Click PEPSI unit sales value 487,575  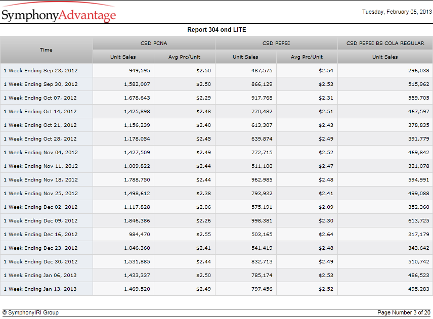coord(262,71)
